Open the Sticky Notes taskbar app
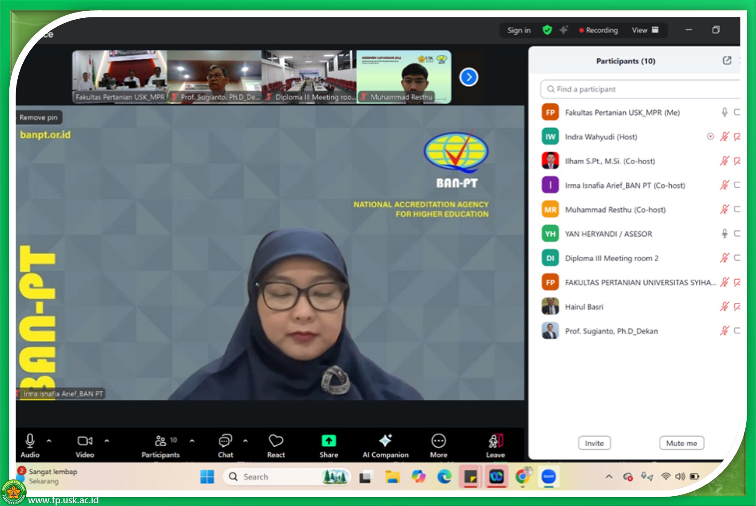756x506 pixels. point(470,477)
